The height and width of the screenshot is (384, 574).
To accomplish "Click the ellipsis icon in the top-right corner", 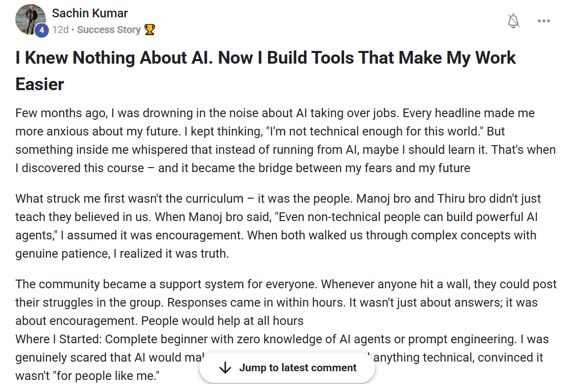I will click(x=543, y=20).
